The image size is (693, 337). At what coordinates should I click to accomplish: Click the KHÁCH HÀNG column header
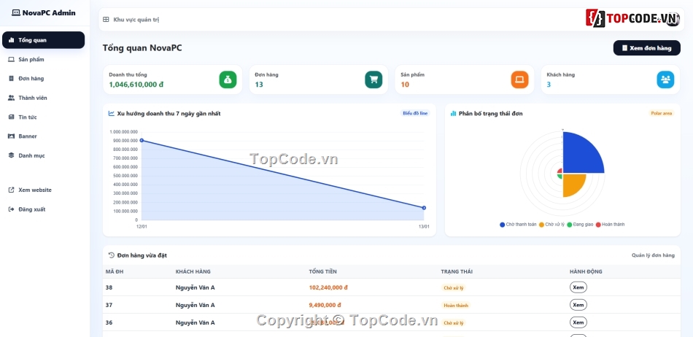(x=193, y=271)
